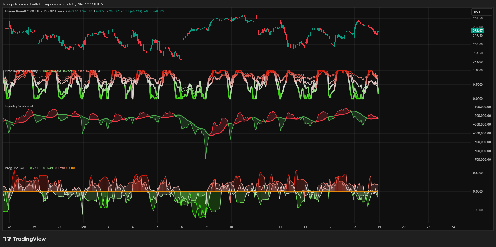Select the iShares Russell 2000 ETF title

tap(22, 11)
